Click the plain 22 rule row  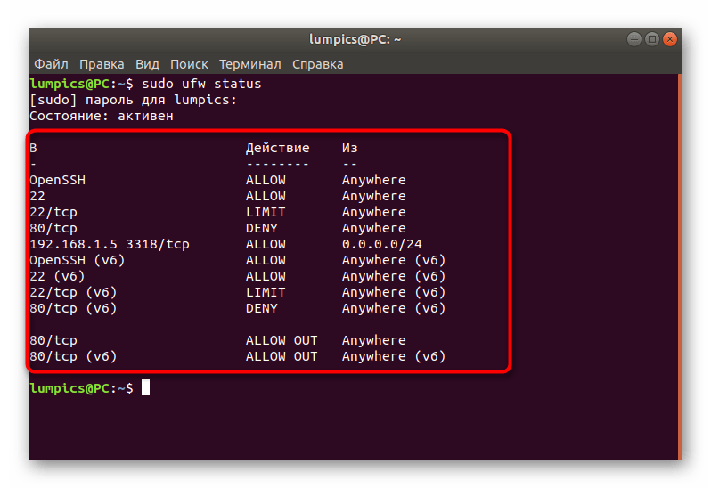(37, 196)
